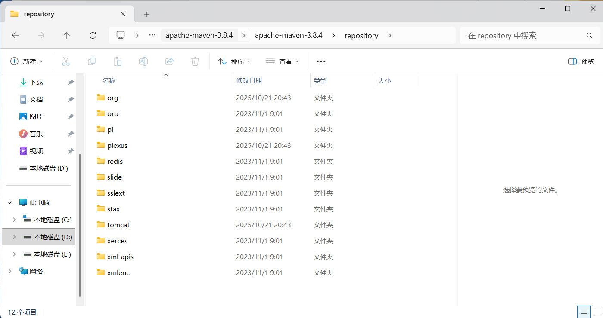Click the navigation pane scrollbar
This screenshot has height=318, width=603.
(80, 226)
